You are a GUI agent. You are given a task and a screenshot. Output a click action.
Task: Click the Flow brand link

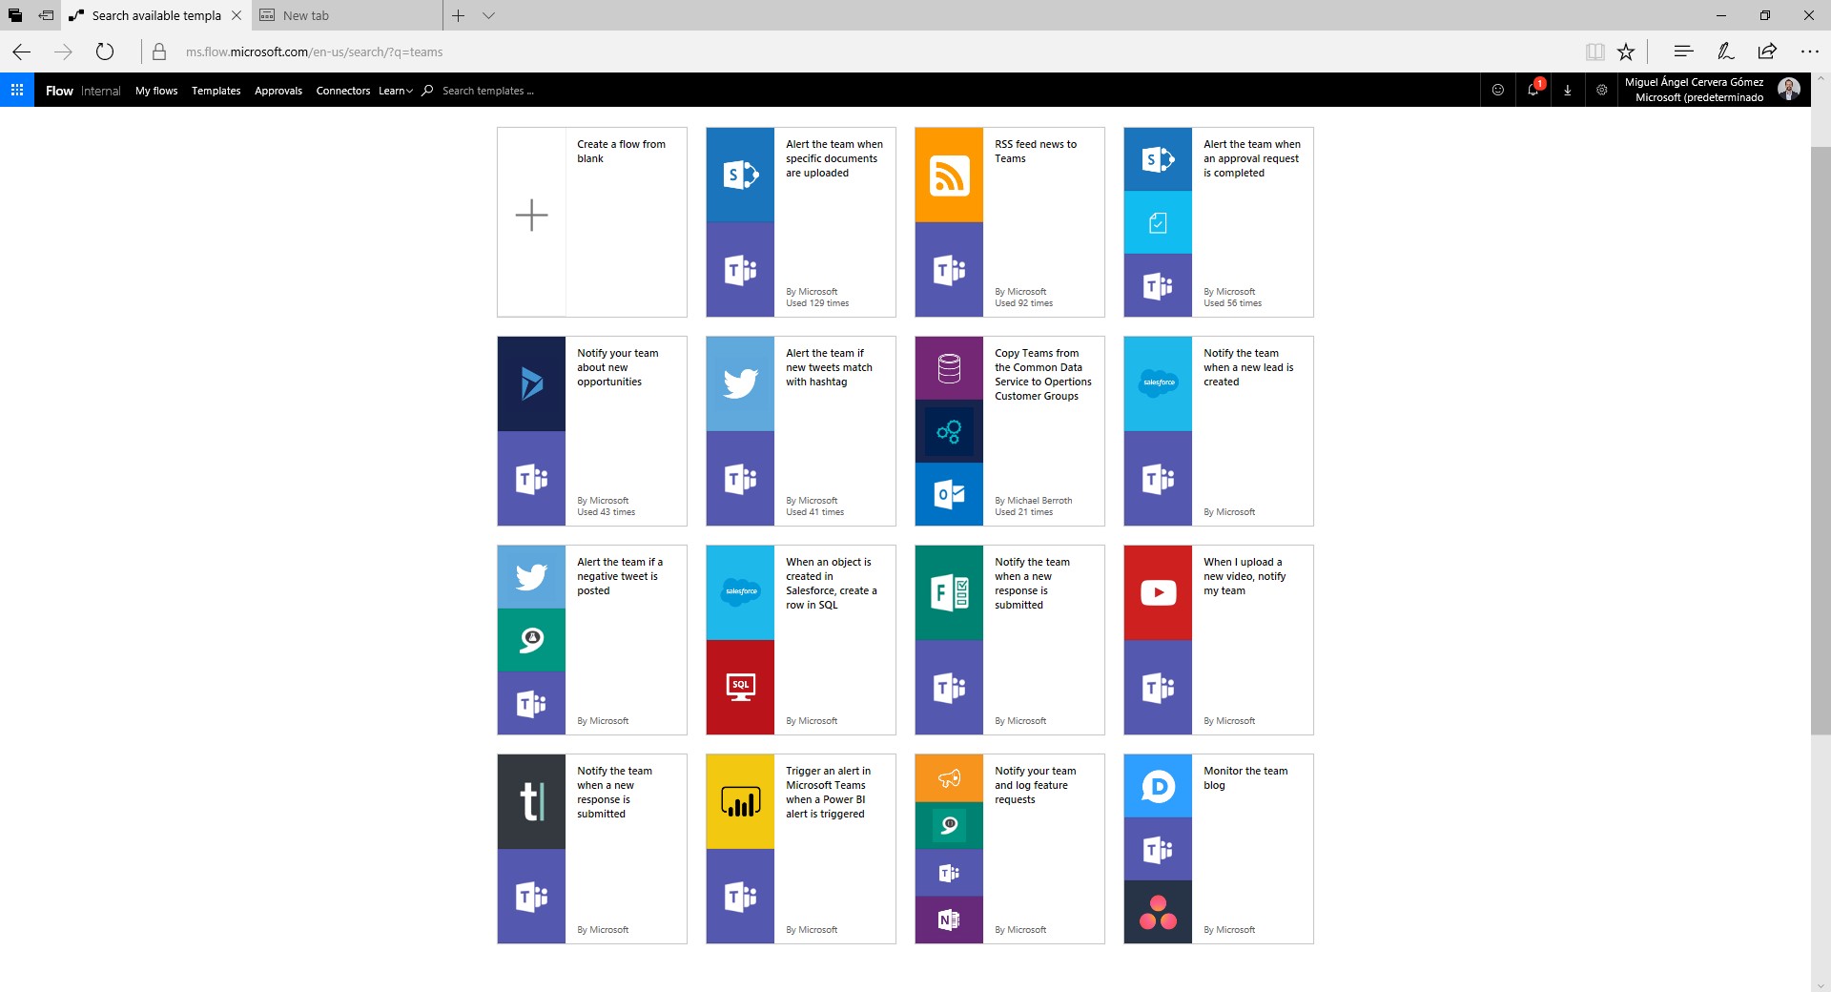(x=59, y=91)
